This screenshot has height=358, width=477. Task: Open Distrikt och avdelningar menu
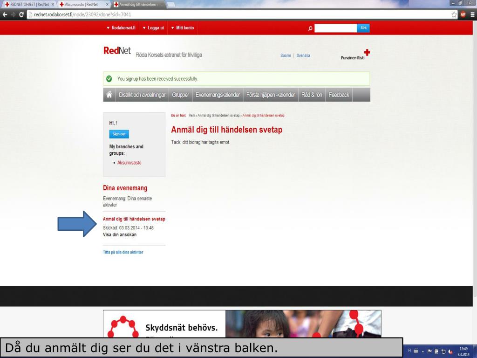coord(142,95)
